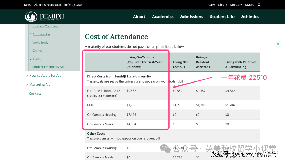Click the green browser extension badge icon
Image resolution: width=285 pixels, height=160 pixels.
[x=278, y=44]
